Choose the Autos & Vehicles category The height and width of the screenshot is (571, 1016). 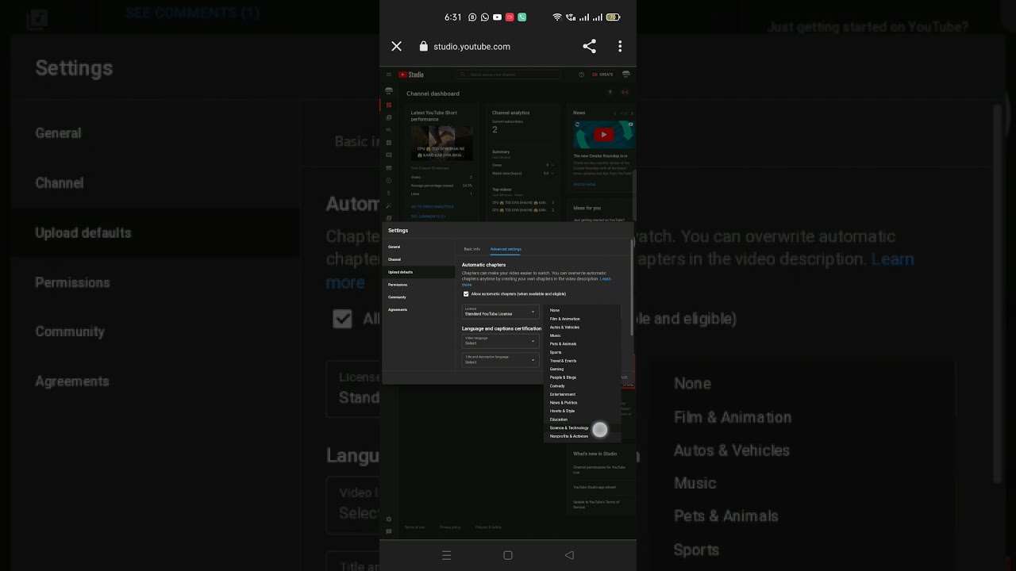(583, 327)
